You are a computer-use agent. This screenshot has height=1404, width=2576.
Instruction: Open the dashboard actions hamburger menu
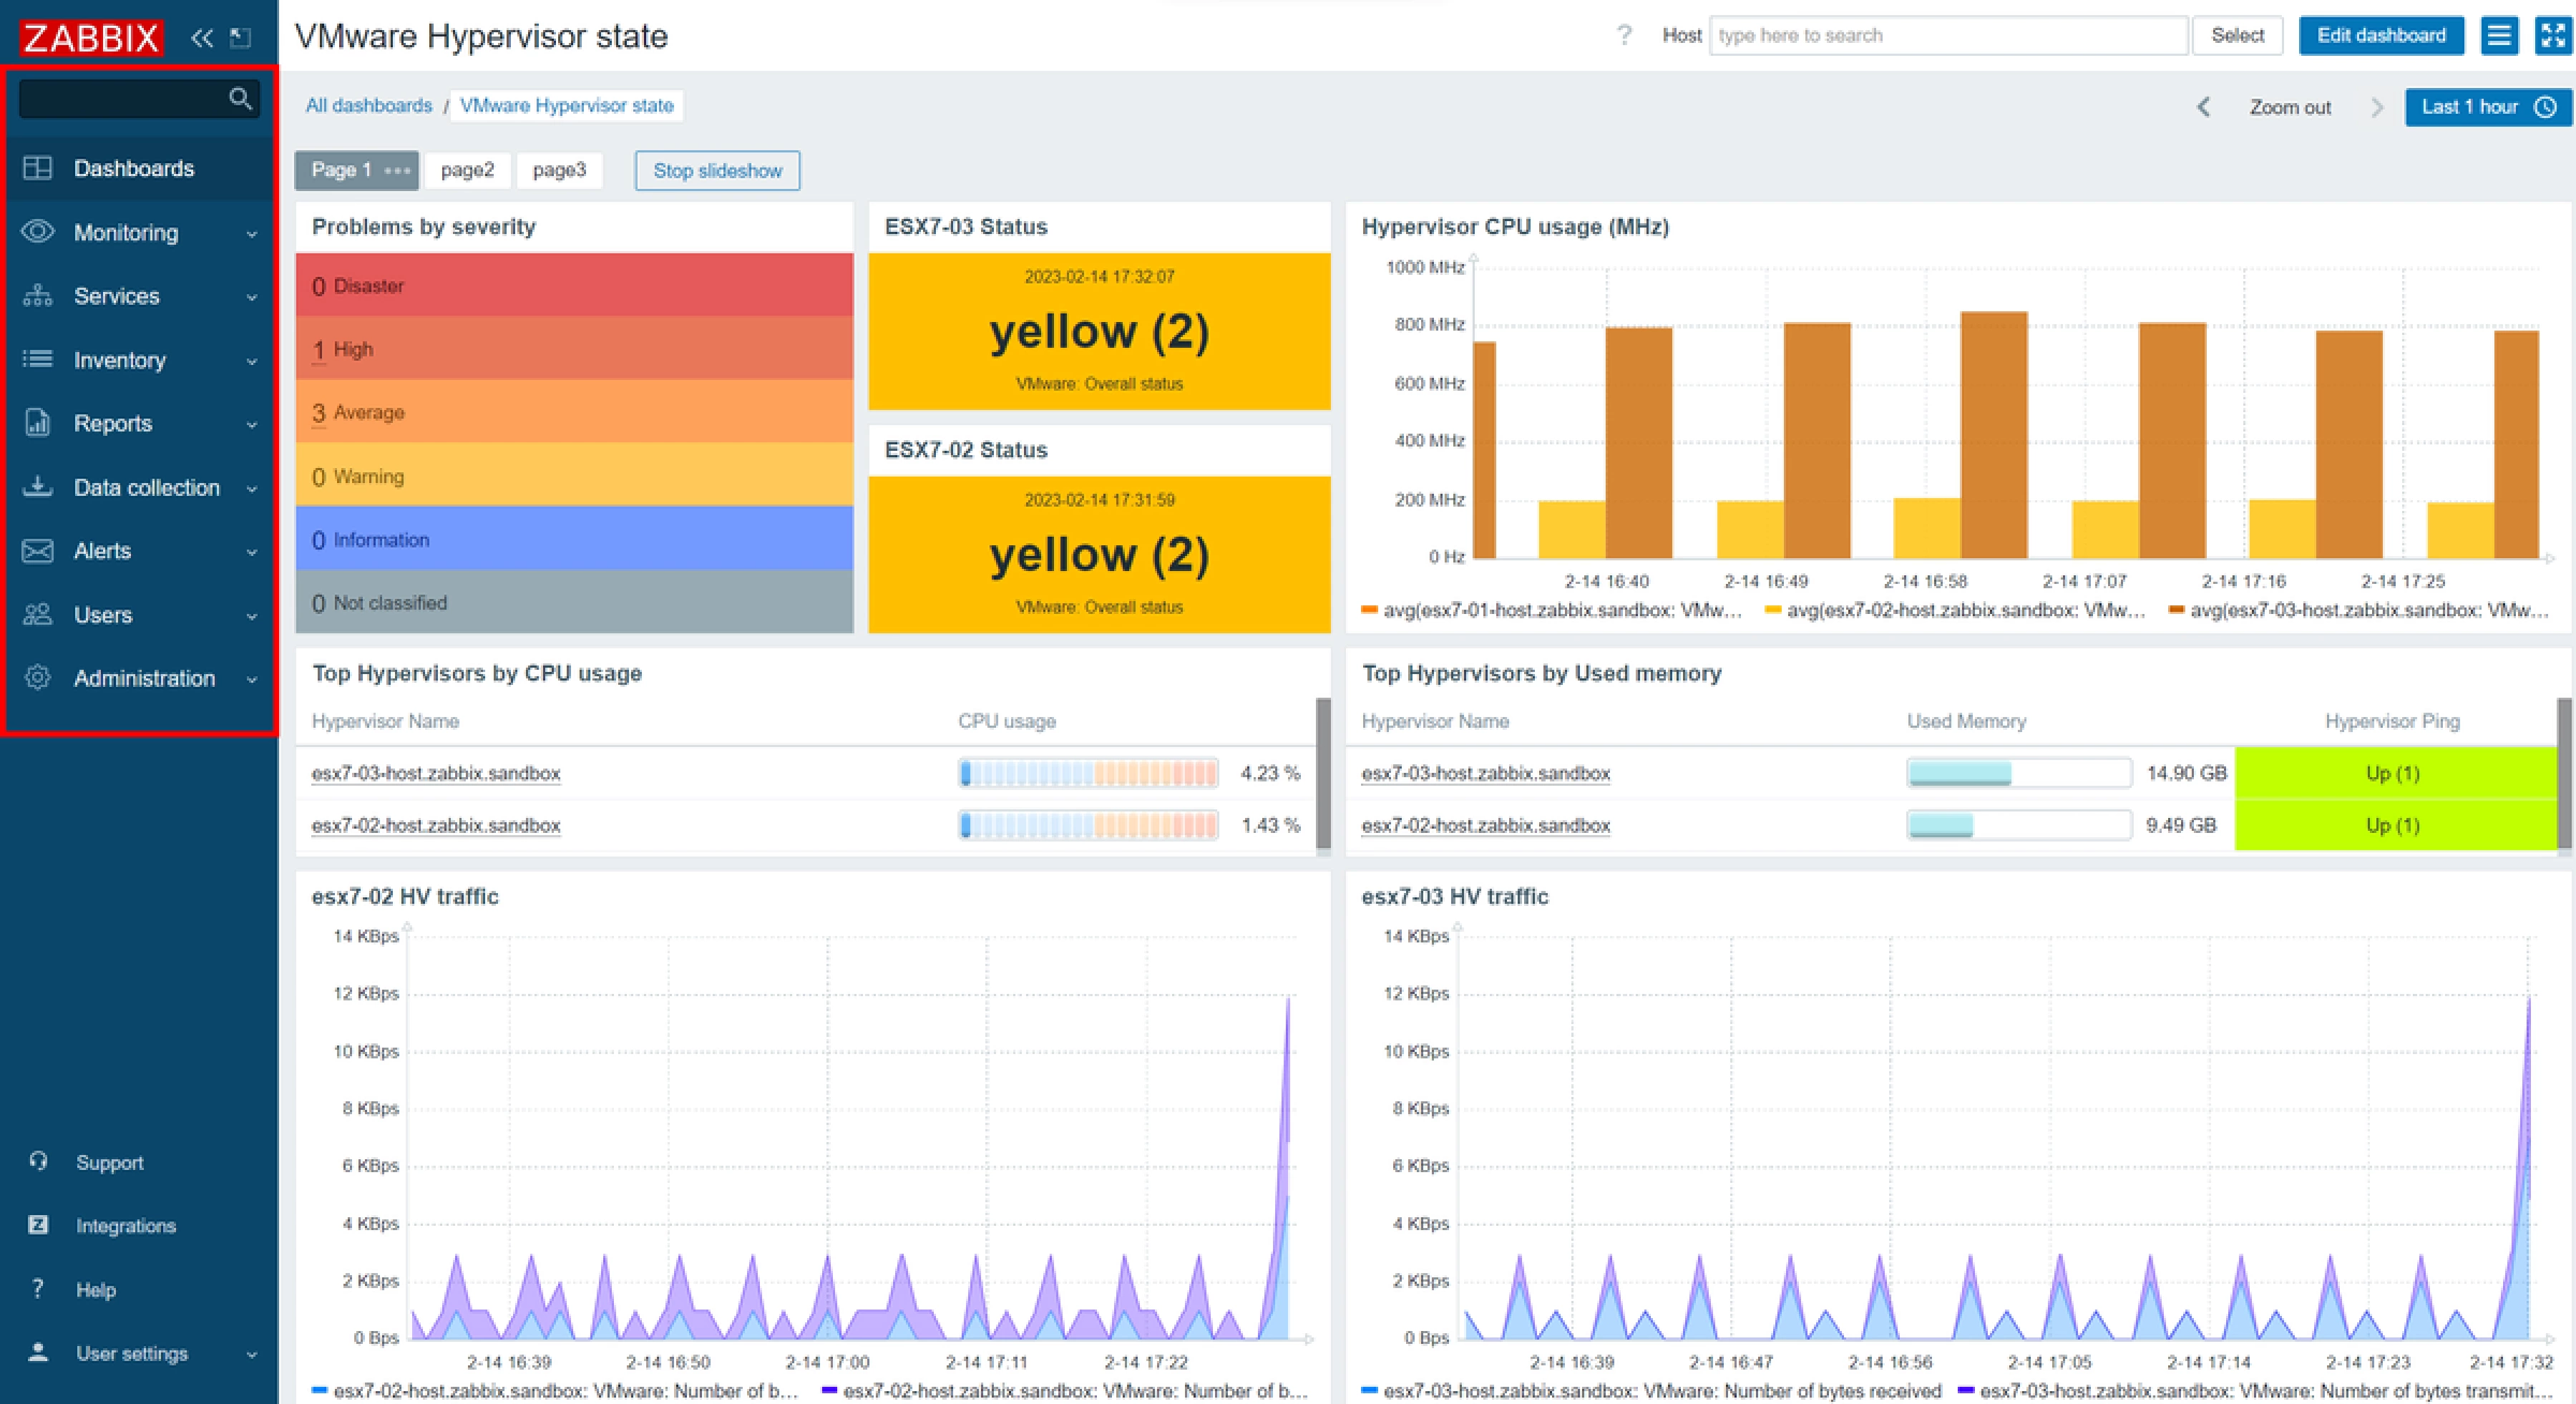pos(2499,36)
